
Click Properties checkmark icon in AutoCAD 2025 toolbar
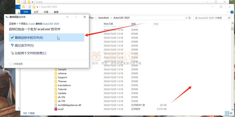click(30, 7)
